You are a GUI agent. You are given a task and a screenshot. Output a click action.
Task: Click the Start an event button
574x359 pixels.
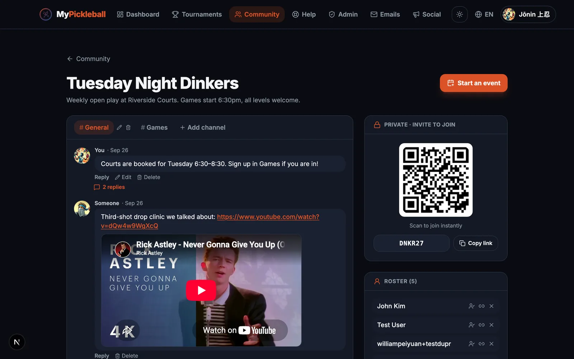coord(474,83)
